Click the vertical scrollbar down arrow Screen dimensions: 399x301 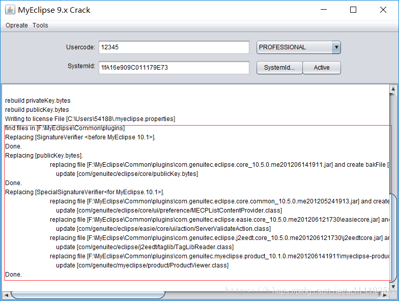[393, 287]
